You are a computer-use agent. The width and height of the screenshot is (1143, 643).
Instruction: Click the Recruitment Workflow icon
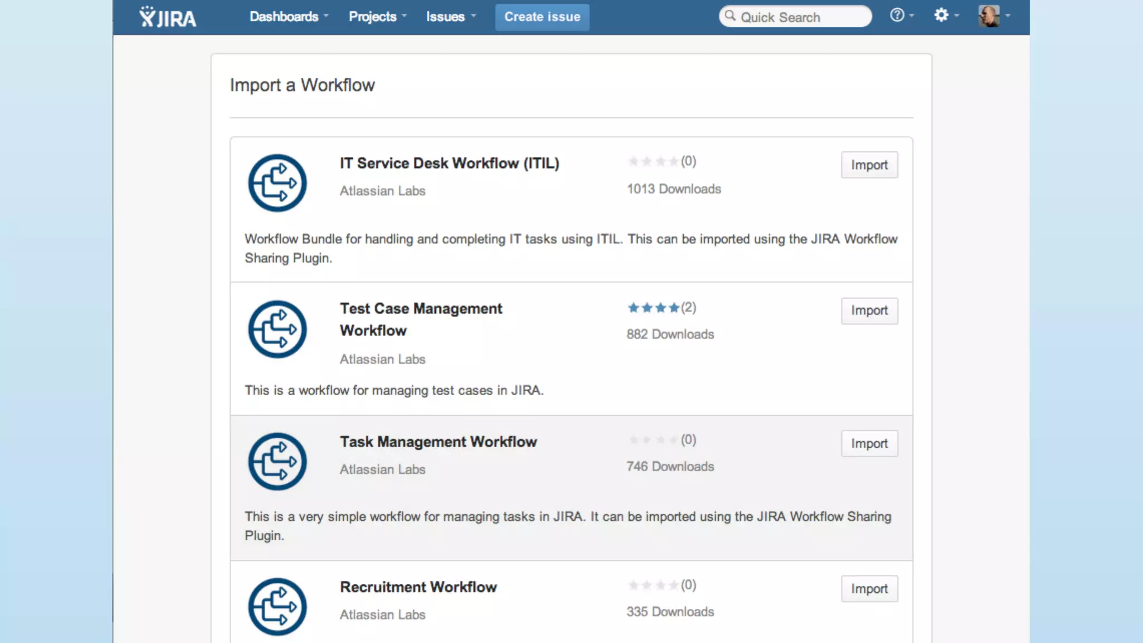pos(277,607)
